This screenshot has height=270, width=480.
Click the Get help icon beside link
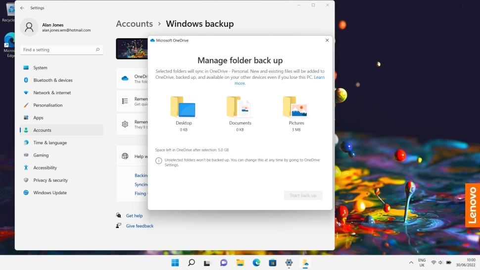118,216
